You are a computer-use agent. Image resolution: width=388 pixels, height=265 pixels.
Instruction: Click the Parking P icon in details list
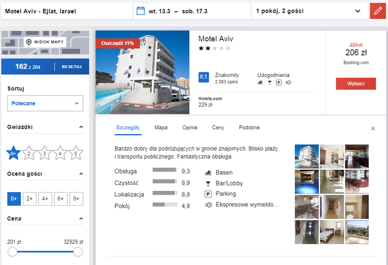pos(208,194)
